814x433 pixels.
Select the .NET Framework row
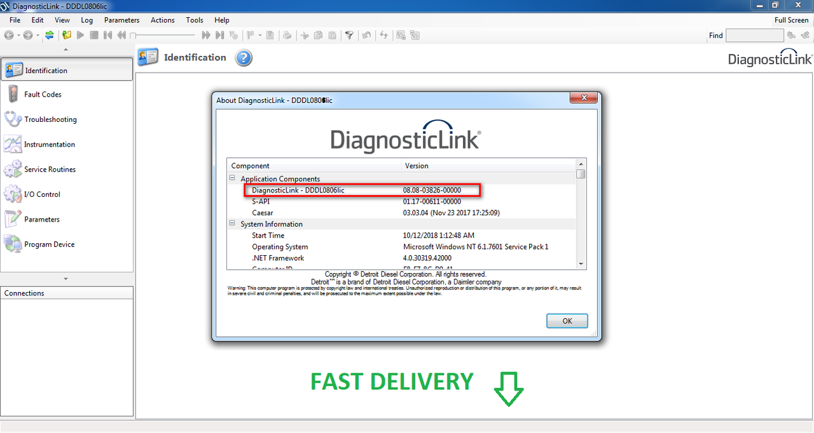pos(402,258)
